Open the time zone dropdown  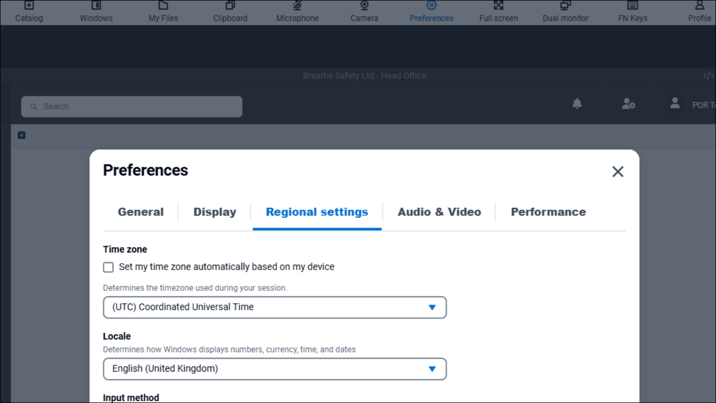pos(274,307)
